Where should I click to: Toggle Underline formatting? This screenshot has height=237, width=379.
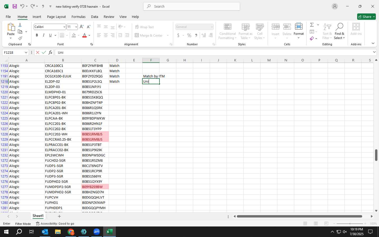[x=50, y=35]
